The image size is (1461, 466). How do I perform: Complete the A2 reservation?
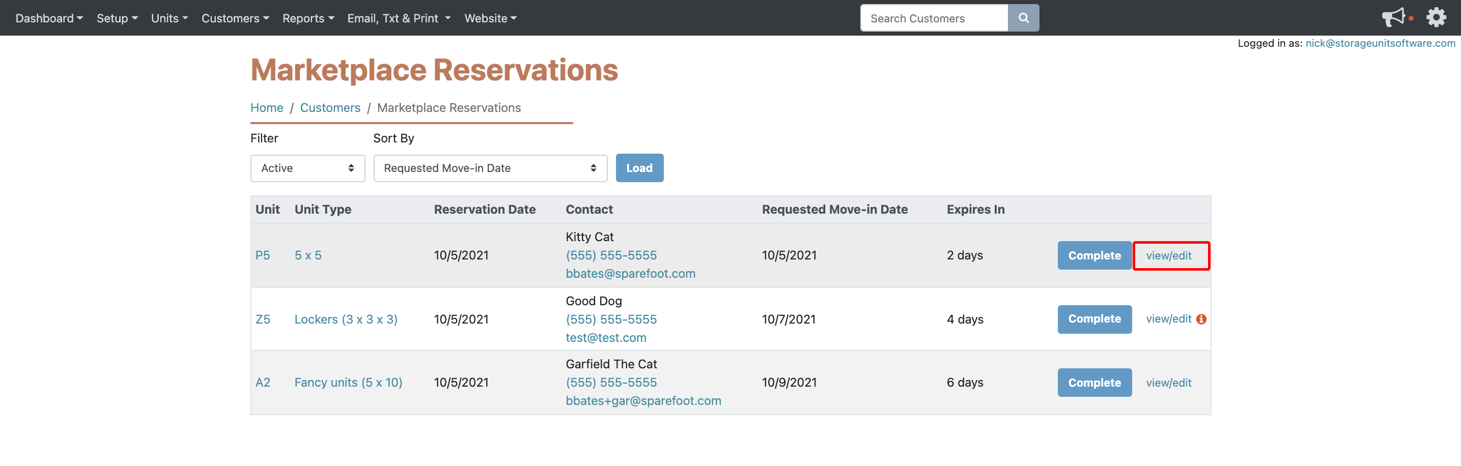[1094, 383]
